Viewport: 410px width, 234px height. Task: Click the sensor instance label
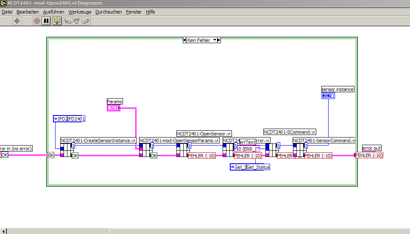[x=337, y=89]
